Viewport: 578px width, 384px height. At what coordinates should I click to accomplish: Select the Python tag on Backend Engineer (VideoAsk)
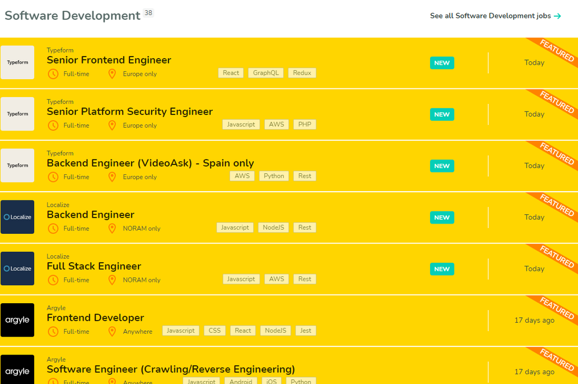(274, 176)
